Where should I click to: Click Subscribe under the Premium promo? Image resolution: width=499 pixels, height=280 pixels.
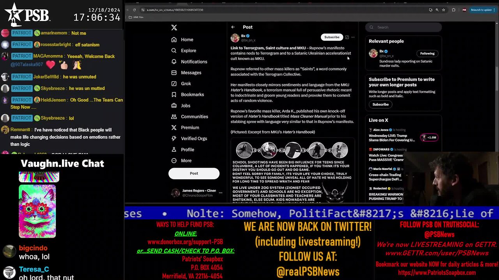[x=380, y=104]
